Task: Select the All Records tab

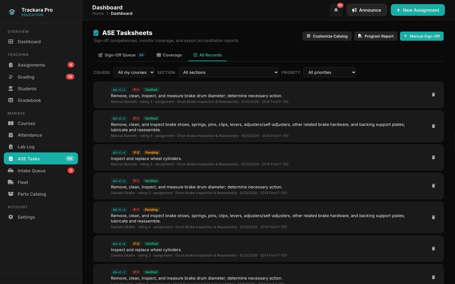Action: tap(208, 55)
